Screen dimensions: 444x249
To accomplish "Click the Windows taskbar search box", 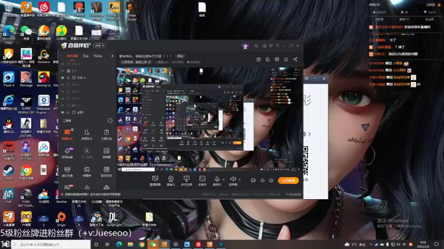I will 51,245.
